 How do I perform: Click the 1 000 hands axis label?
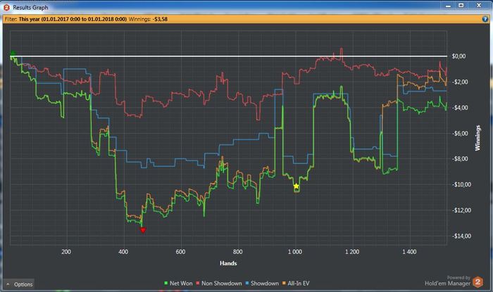[295, 252]
